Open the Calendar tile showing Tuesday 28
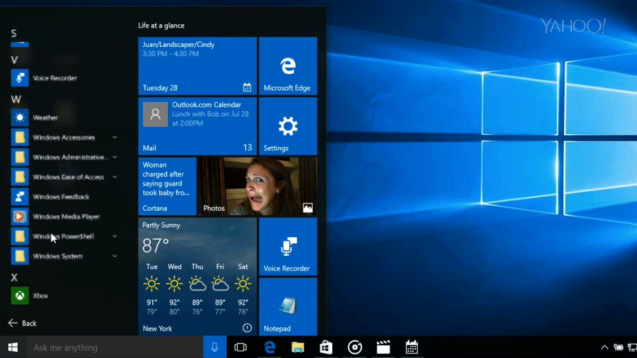The image size is (637, 358). point(197,66)
